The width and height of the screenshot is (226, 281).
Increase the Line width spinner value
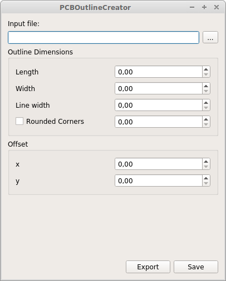(206, 102)
